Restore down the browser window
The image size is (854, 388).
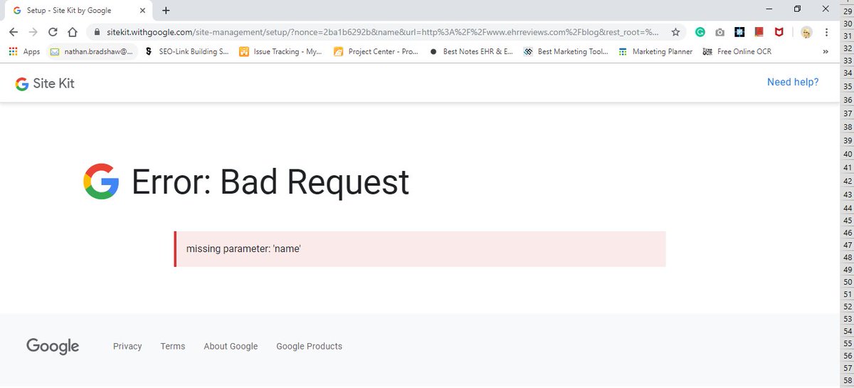[798, 9]
